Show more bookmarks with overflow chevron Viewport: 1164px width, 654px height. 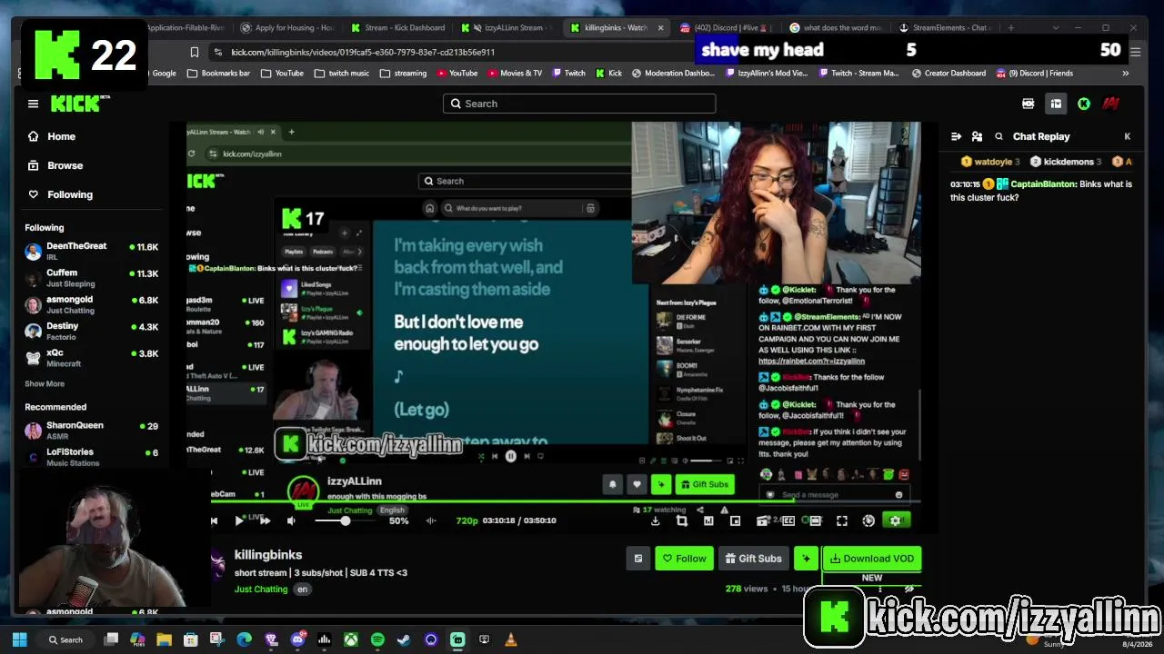pyautogui.click(x=1125, y=74)
